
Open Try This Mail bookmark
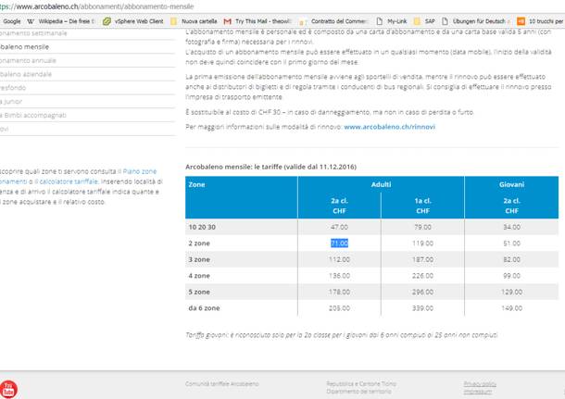[x=263, y=21]
